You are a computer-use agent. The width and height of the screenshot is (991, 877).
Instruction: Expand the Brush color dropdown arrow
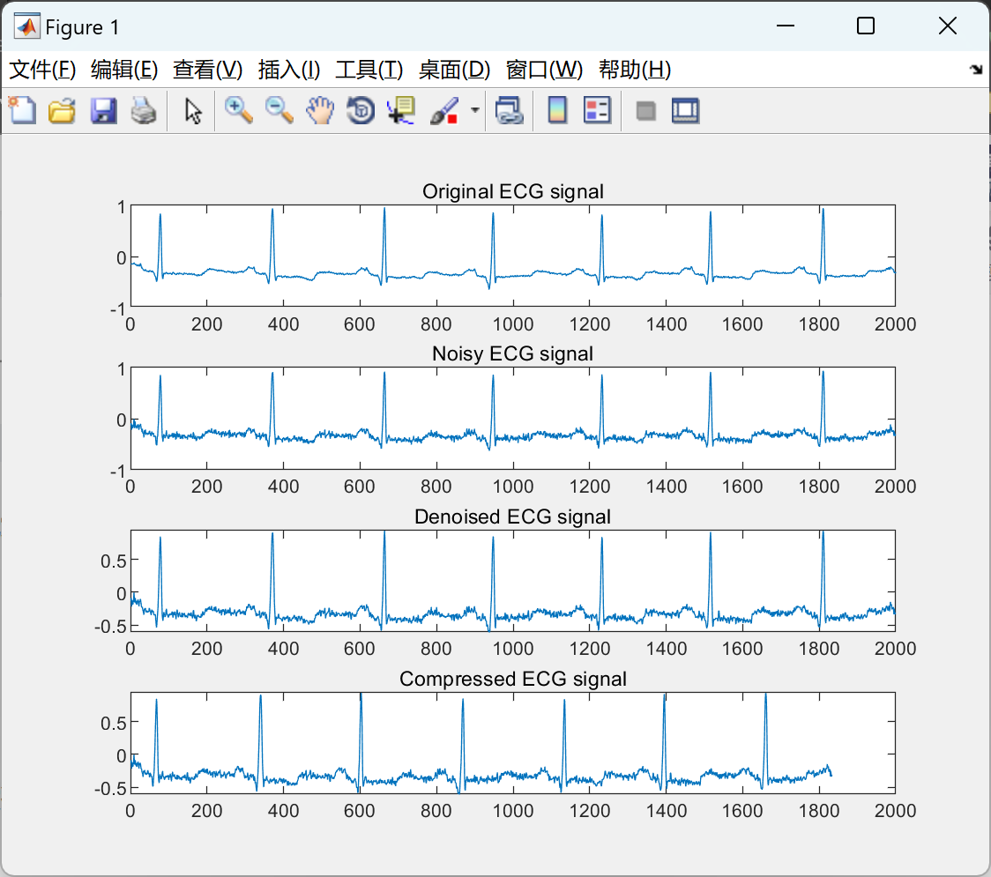(x=474, y=110)
